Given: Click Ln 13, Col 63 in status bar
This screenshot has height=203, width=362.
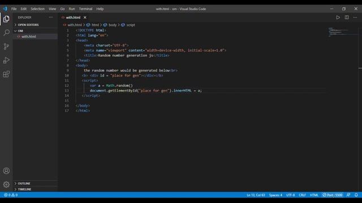Looking at the screenshot, I should [256, 195].
